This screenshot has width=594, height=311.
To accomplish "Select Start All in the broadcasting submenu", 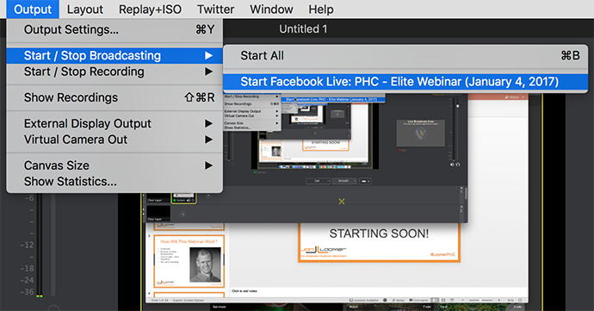I will point(263,56).
